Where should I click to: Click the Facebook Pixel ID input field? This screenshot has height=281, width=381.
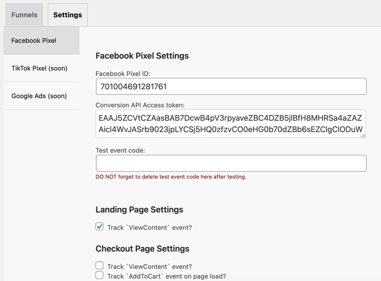click(231, 87)
